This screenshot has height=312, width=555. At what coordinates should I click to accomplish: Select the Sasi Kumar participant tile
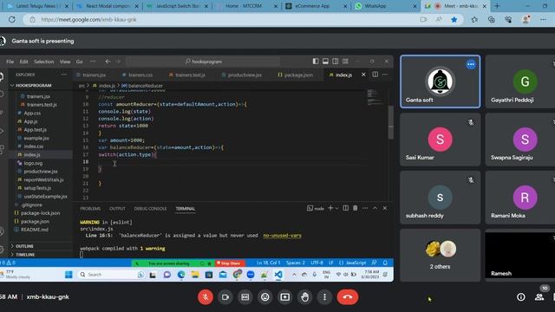coord(440,140)
